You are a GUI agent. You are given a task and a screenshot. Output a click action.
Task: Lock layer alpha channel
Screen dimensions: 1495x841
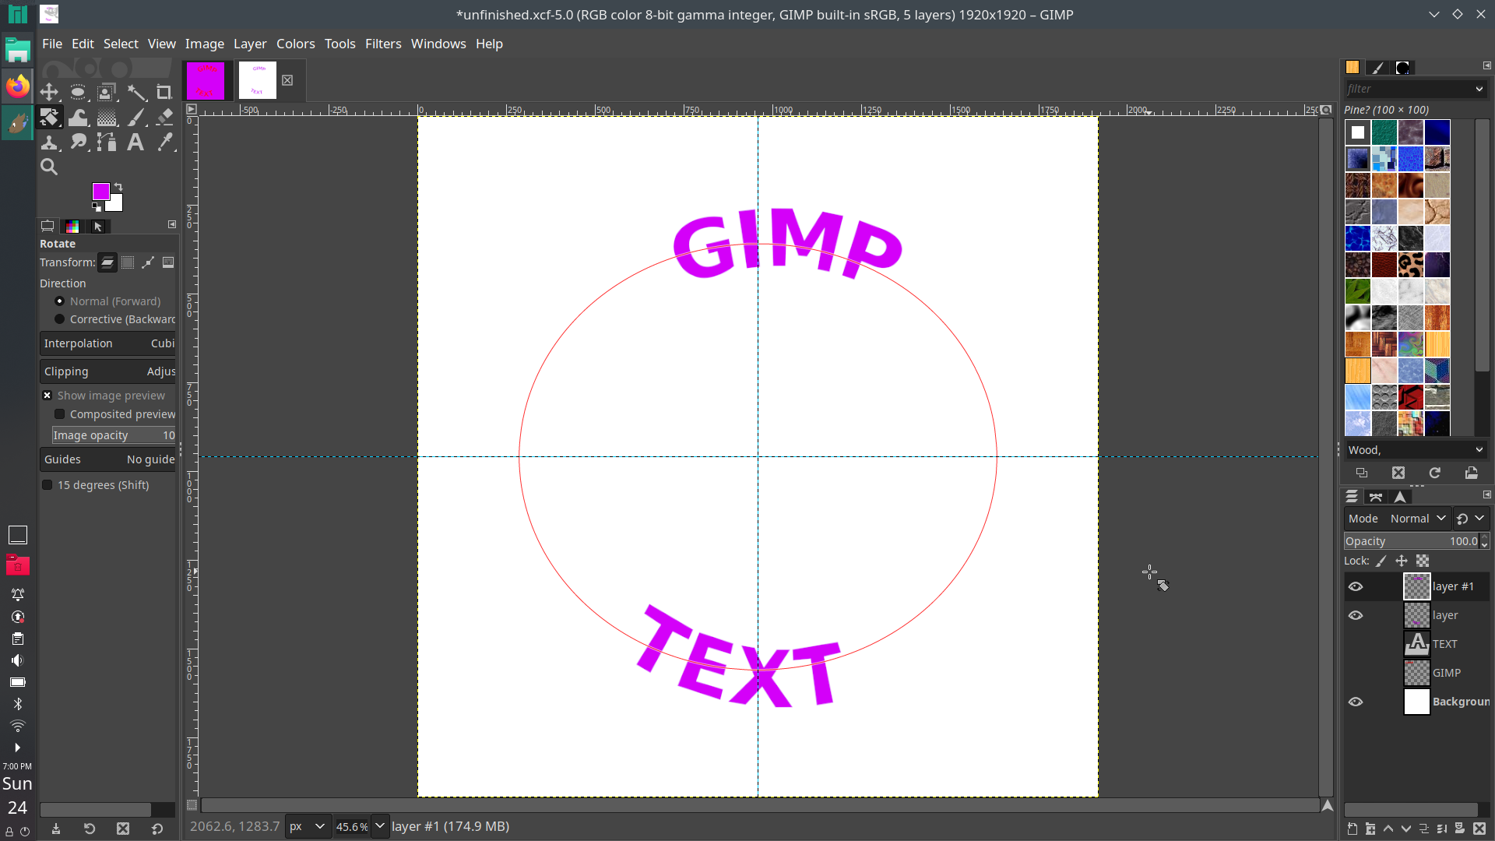click(1423, 561)
